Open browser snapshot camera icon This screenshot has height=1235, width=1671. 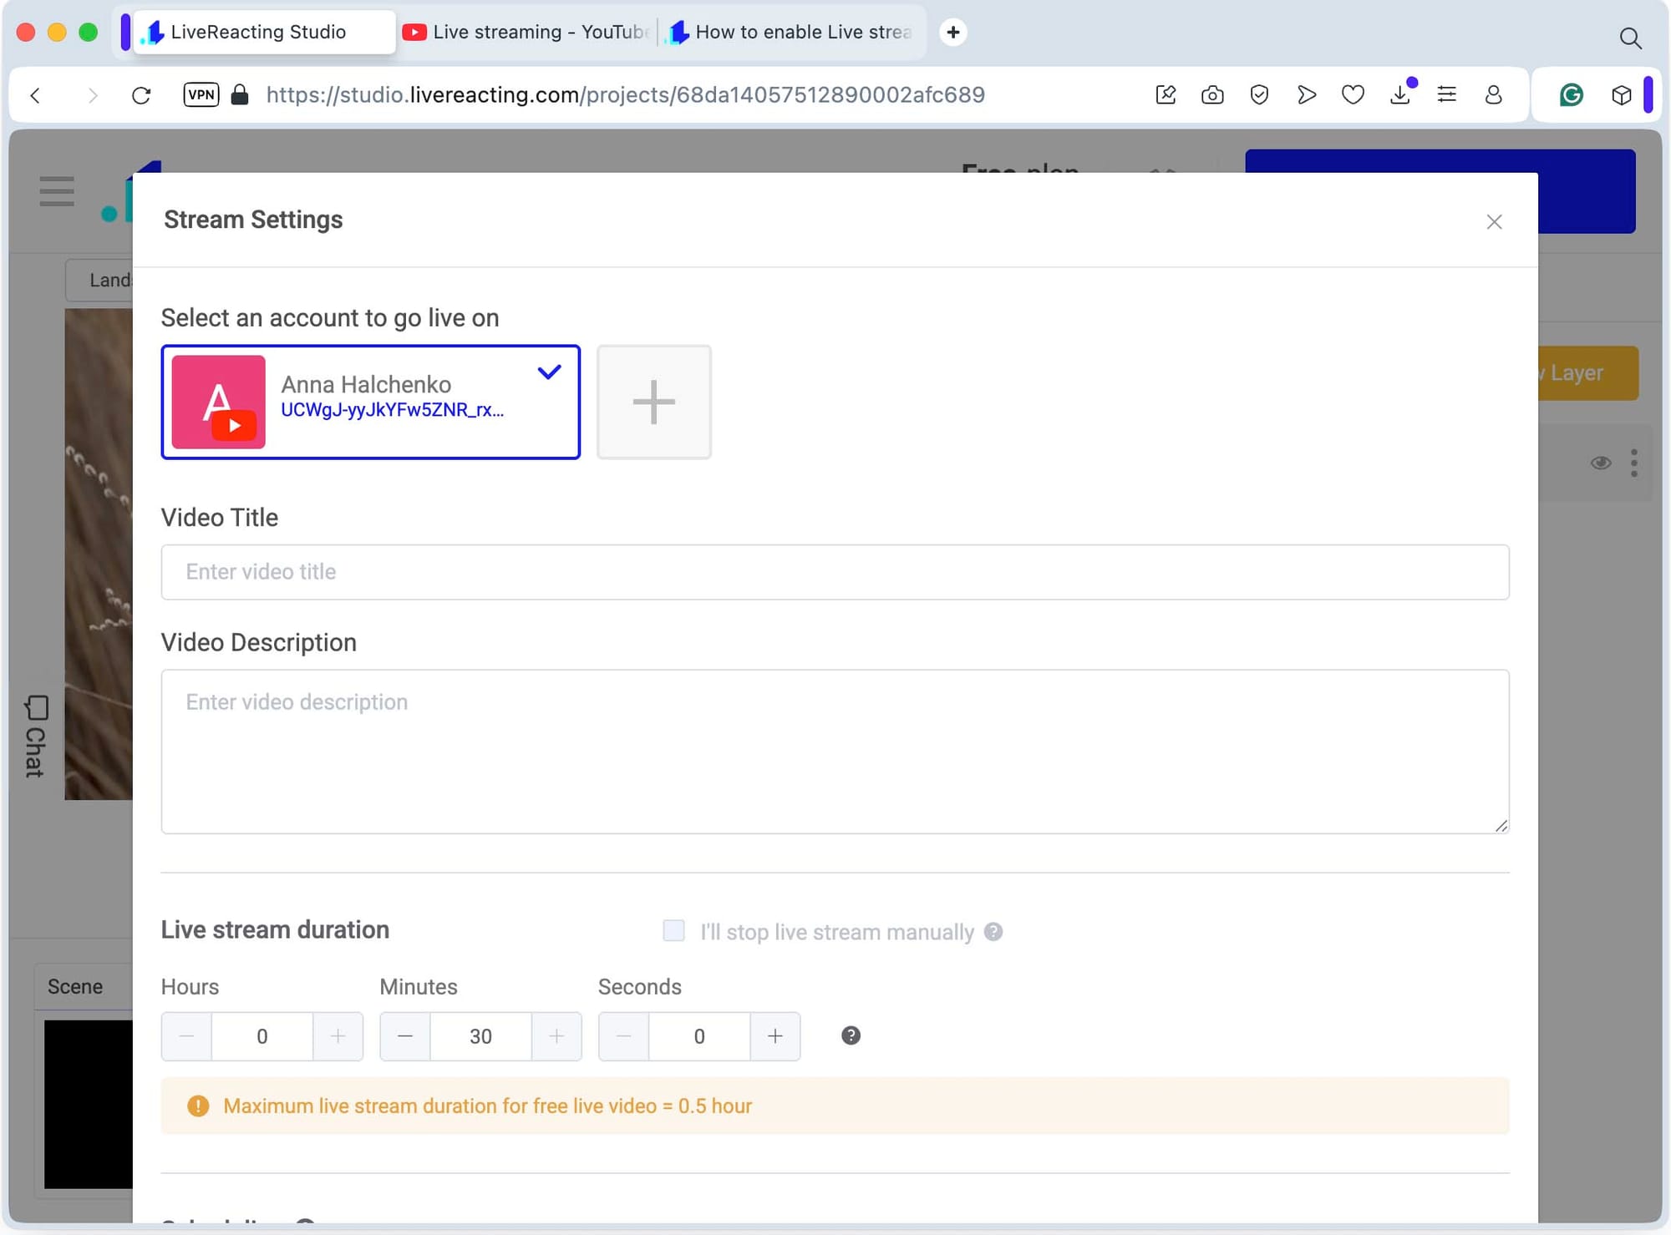coord(1212,94)
